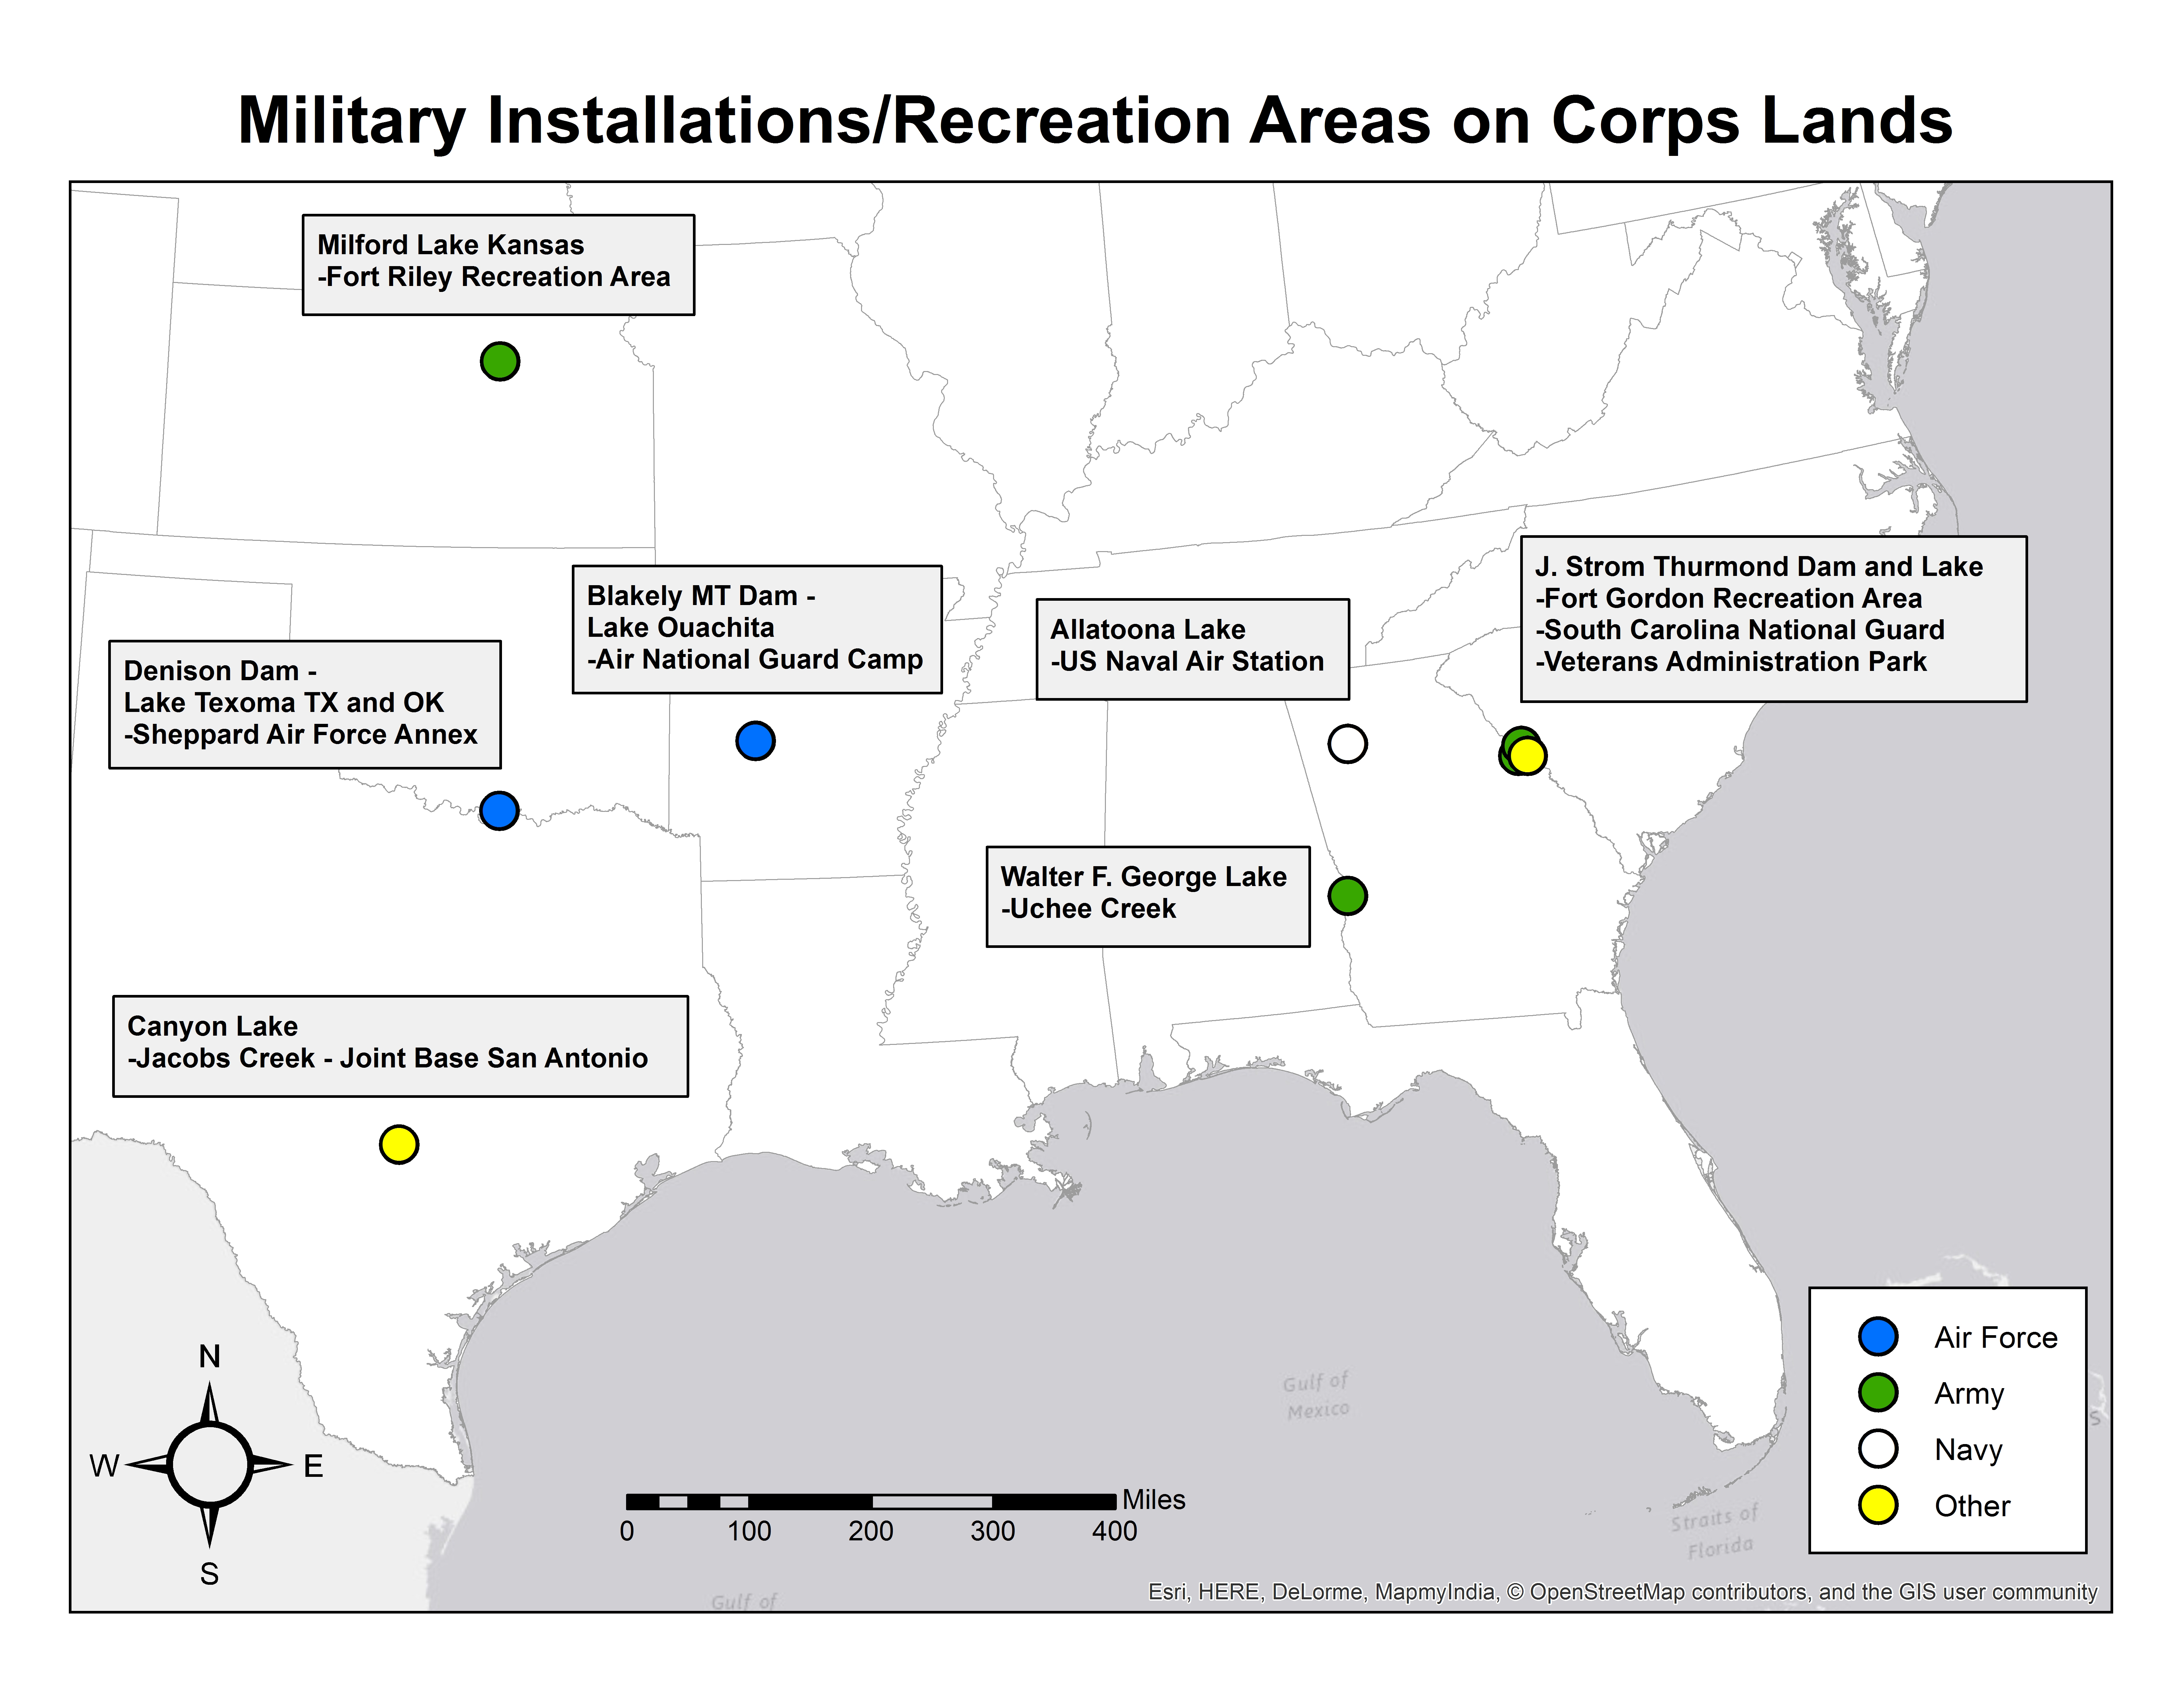Click the green Army legend swatch
2184x1688 pixels.
1878,1393
